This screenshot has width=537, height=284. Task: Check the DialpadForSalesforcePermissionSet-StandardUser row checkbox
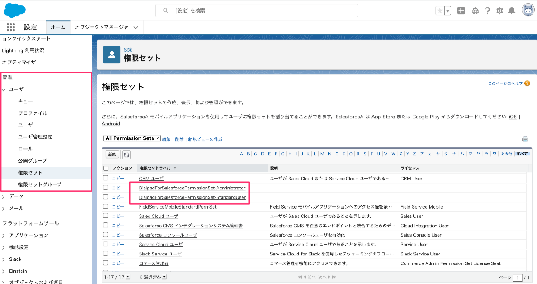click(x=106, y=197)
